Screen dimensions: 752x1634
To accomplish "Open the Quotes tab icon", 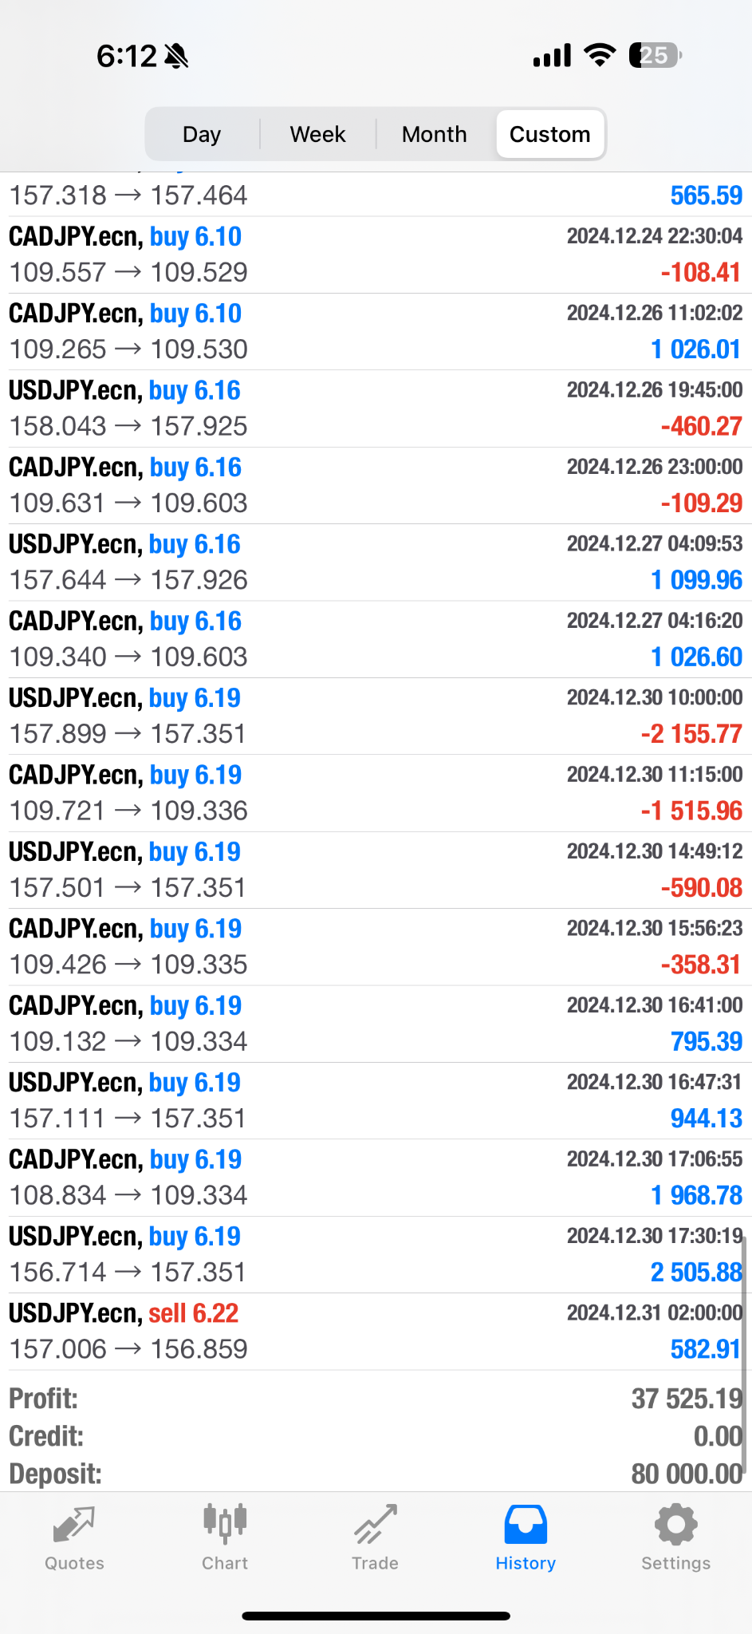I will (74, 1525).
